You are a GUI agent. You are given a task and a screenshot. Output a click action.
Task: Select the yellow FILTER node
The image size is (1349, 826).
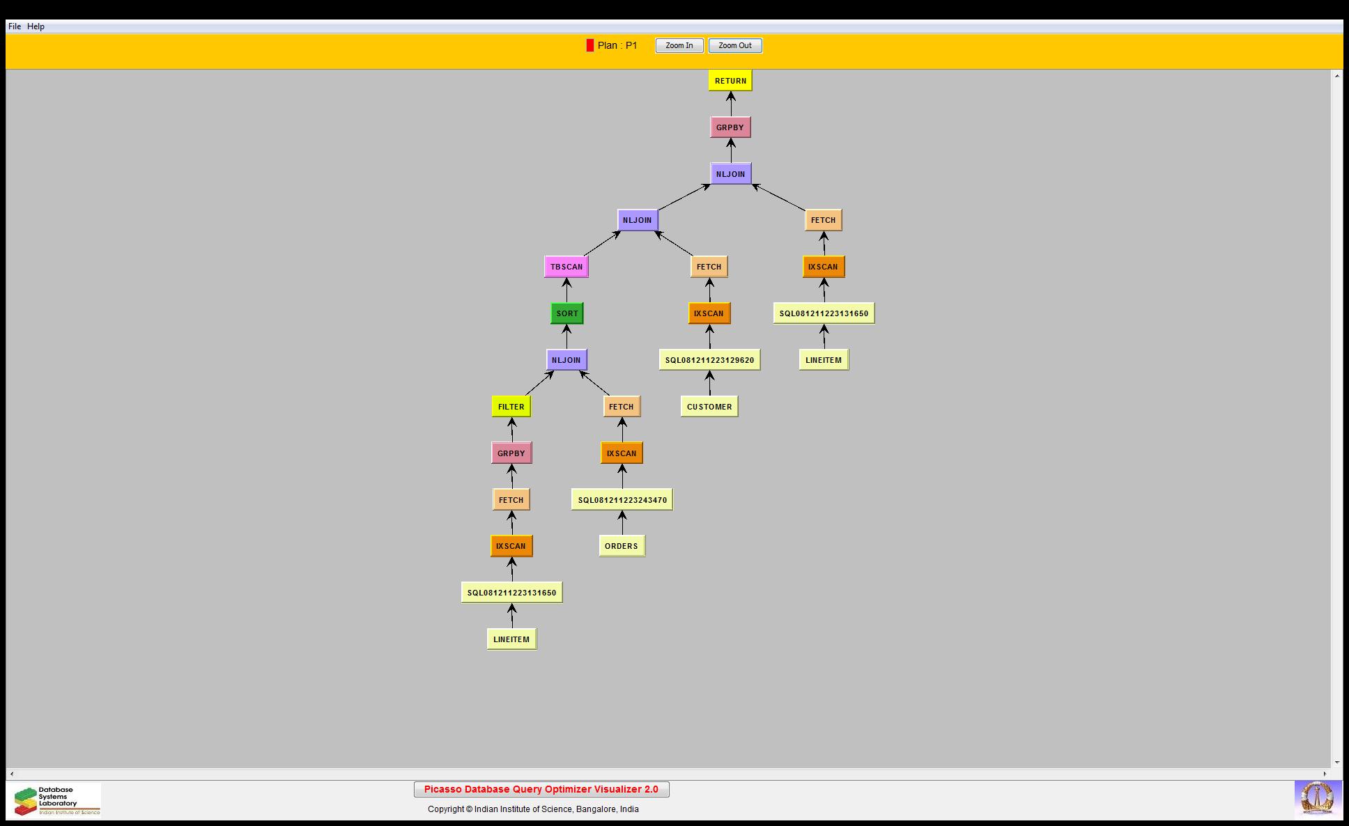click(511, 407)
